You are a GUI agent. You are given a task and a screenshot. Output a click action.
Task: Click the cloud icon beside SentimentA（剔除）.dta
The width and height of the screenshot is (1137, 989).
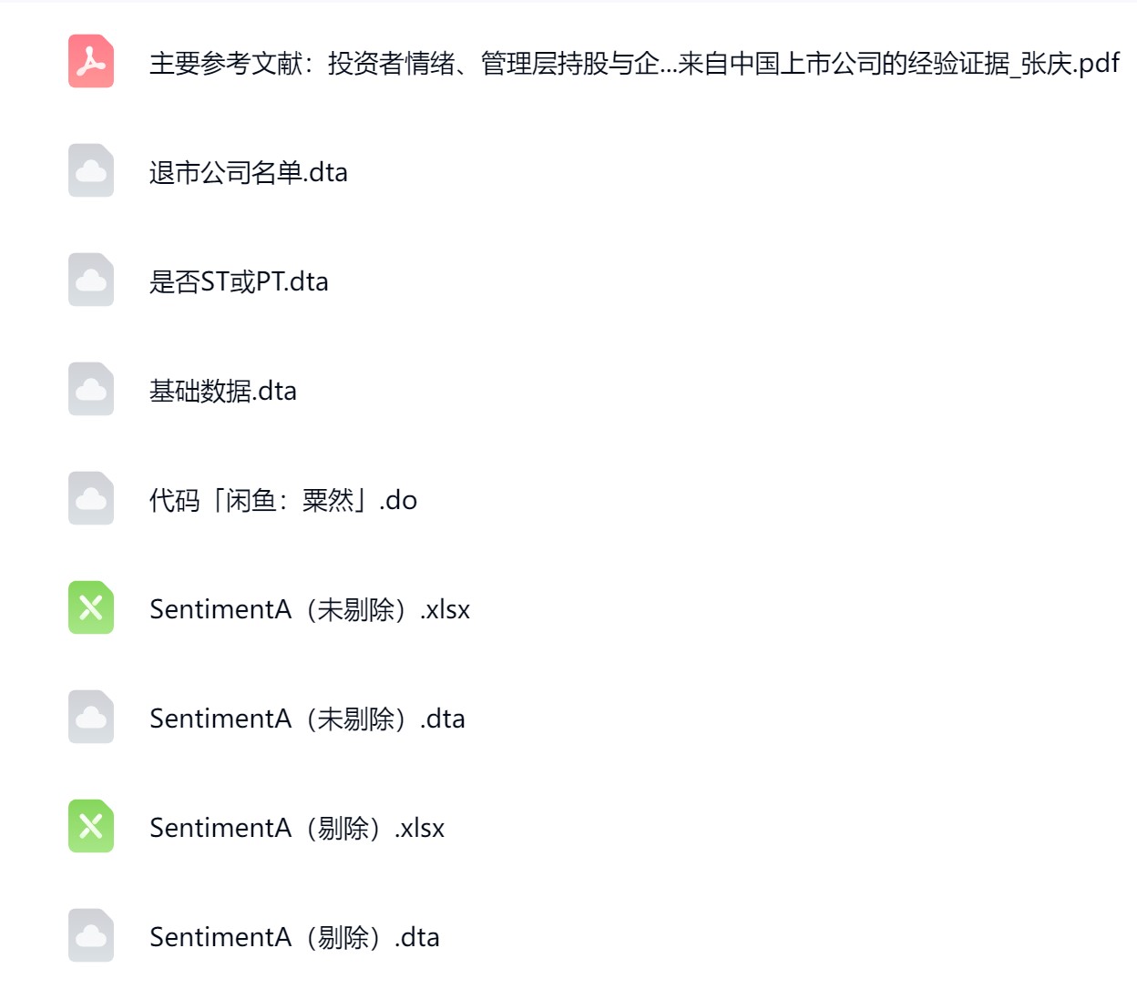click(x=91, y=936)
